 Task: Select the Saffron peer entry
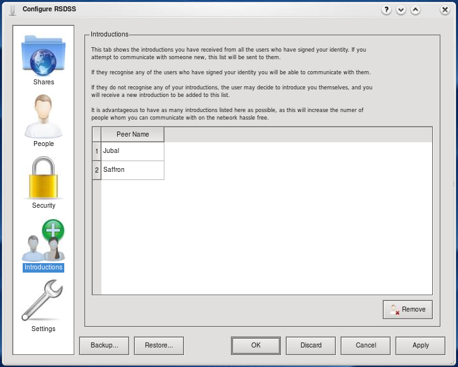point(132,170)
